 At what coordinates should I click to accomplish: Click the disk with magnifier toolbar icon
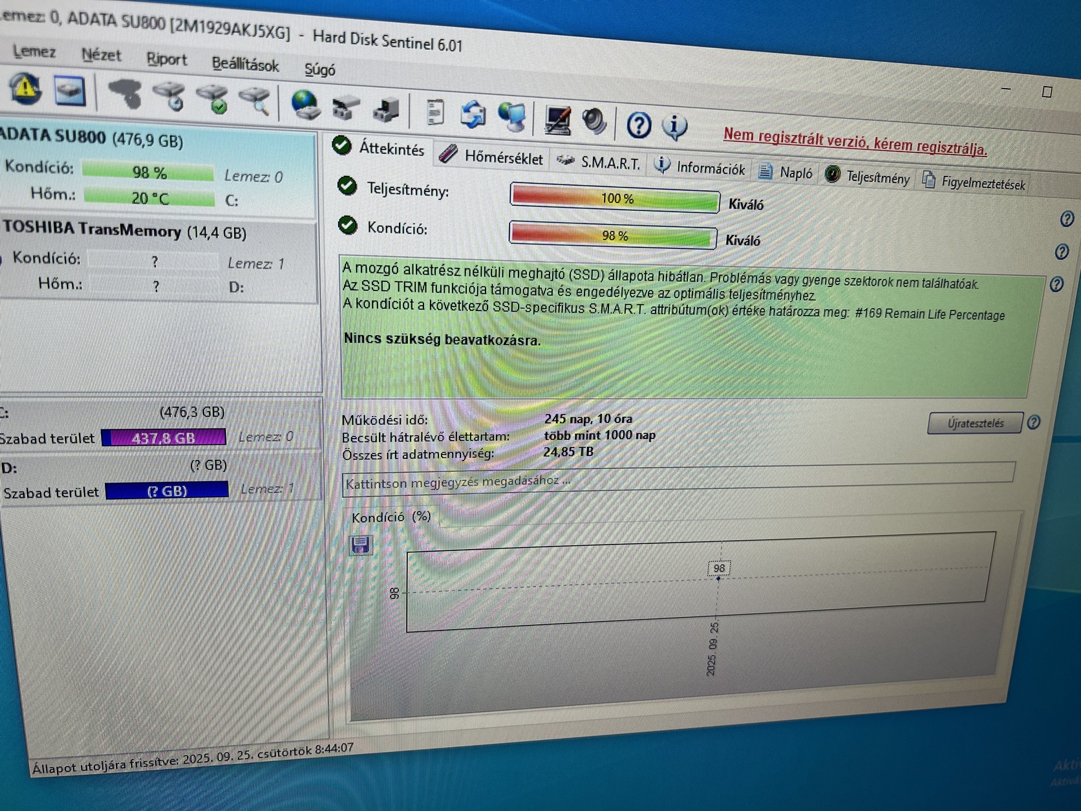point(255,102)
